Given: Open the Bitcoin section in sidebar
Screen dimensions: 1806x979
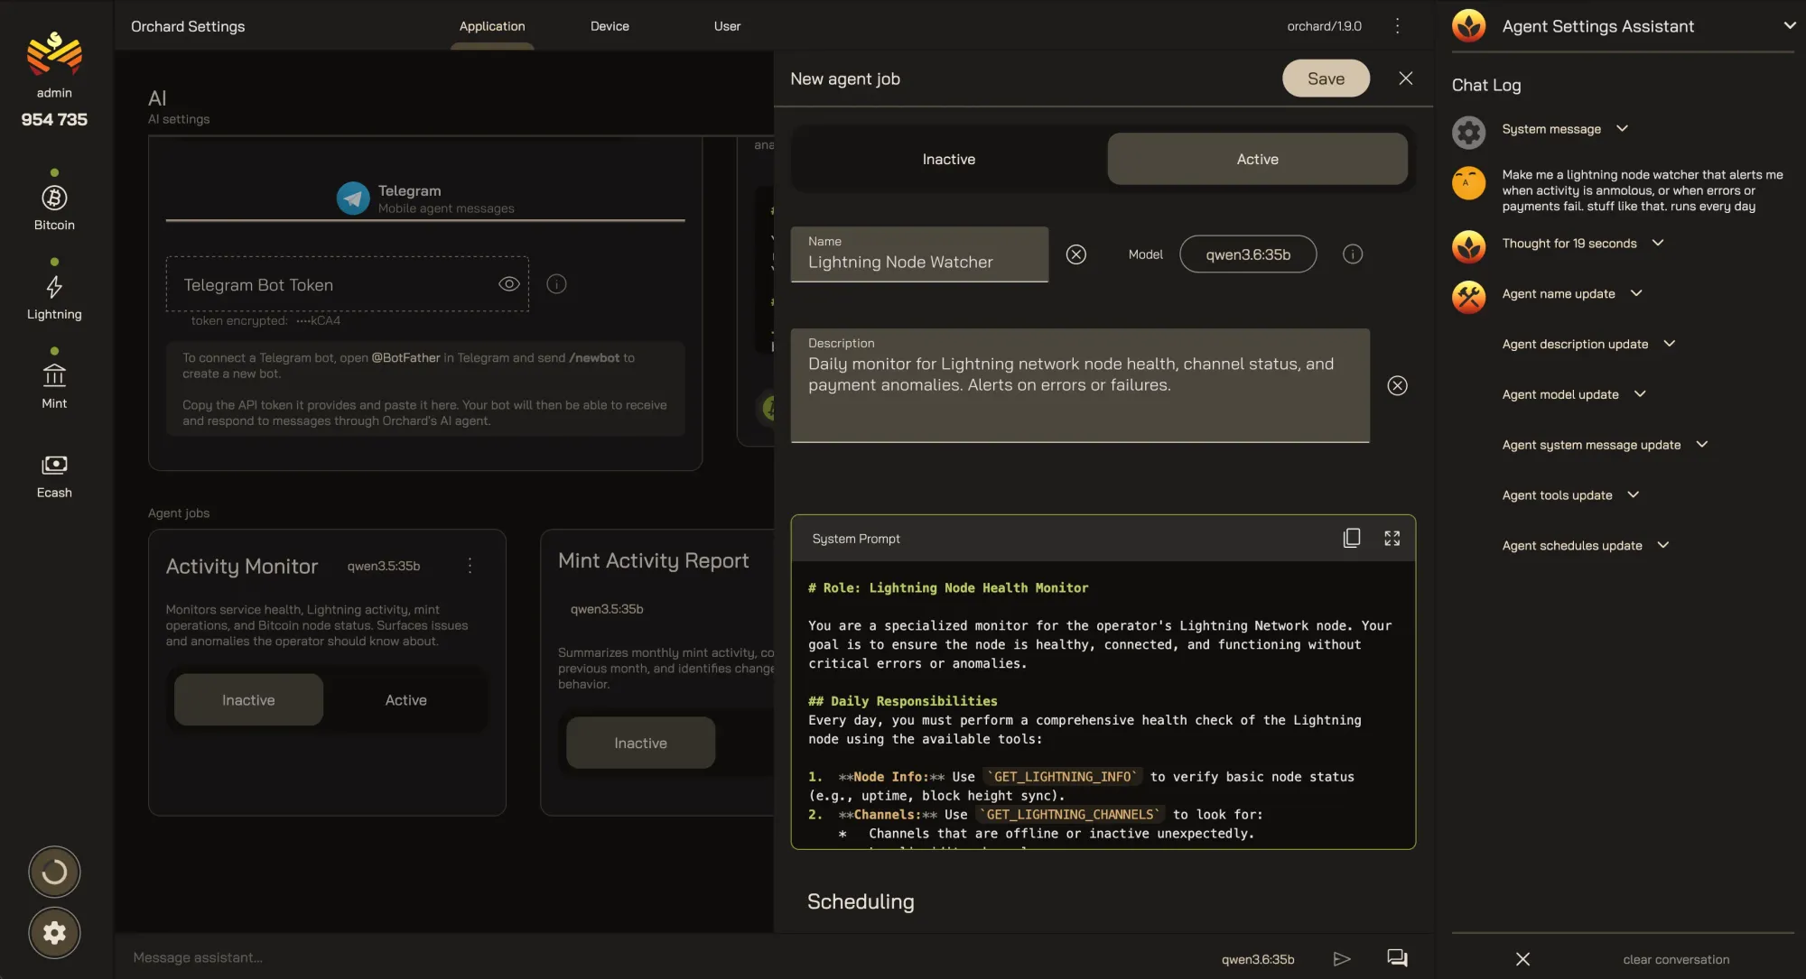Looking at the screenshot, I should 54,208.
